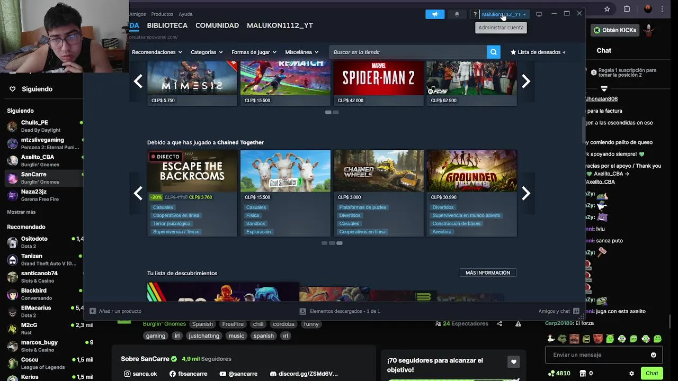Image resolution: width=678 pixels, height=381 pixels.
Task: Show next Chained Together recommendations
Action: (x=525, y=193)
